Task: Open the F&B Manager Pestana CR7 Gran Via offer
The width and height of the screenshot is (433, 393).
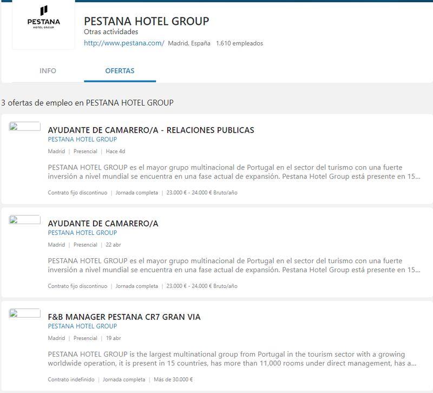Action: tap(124, 317)
